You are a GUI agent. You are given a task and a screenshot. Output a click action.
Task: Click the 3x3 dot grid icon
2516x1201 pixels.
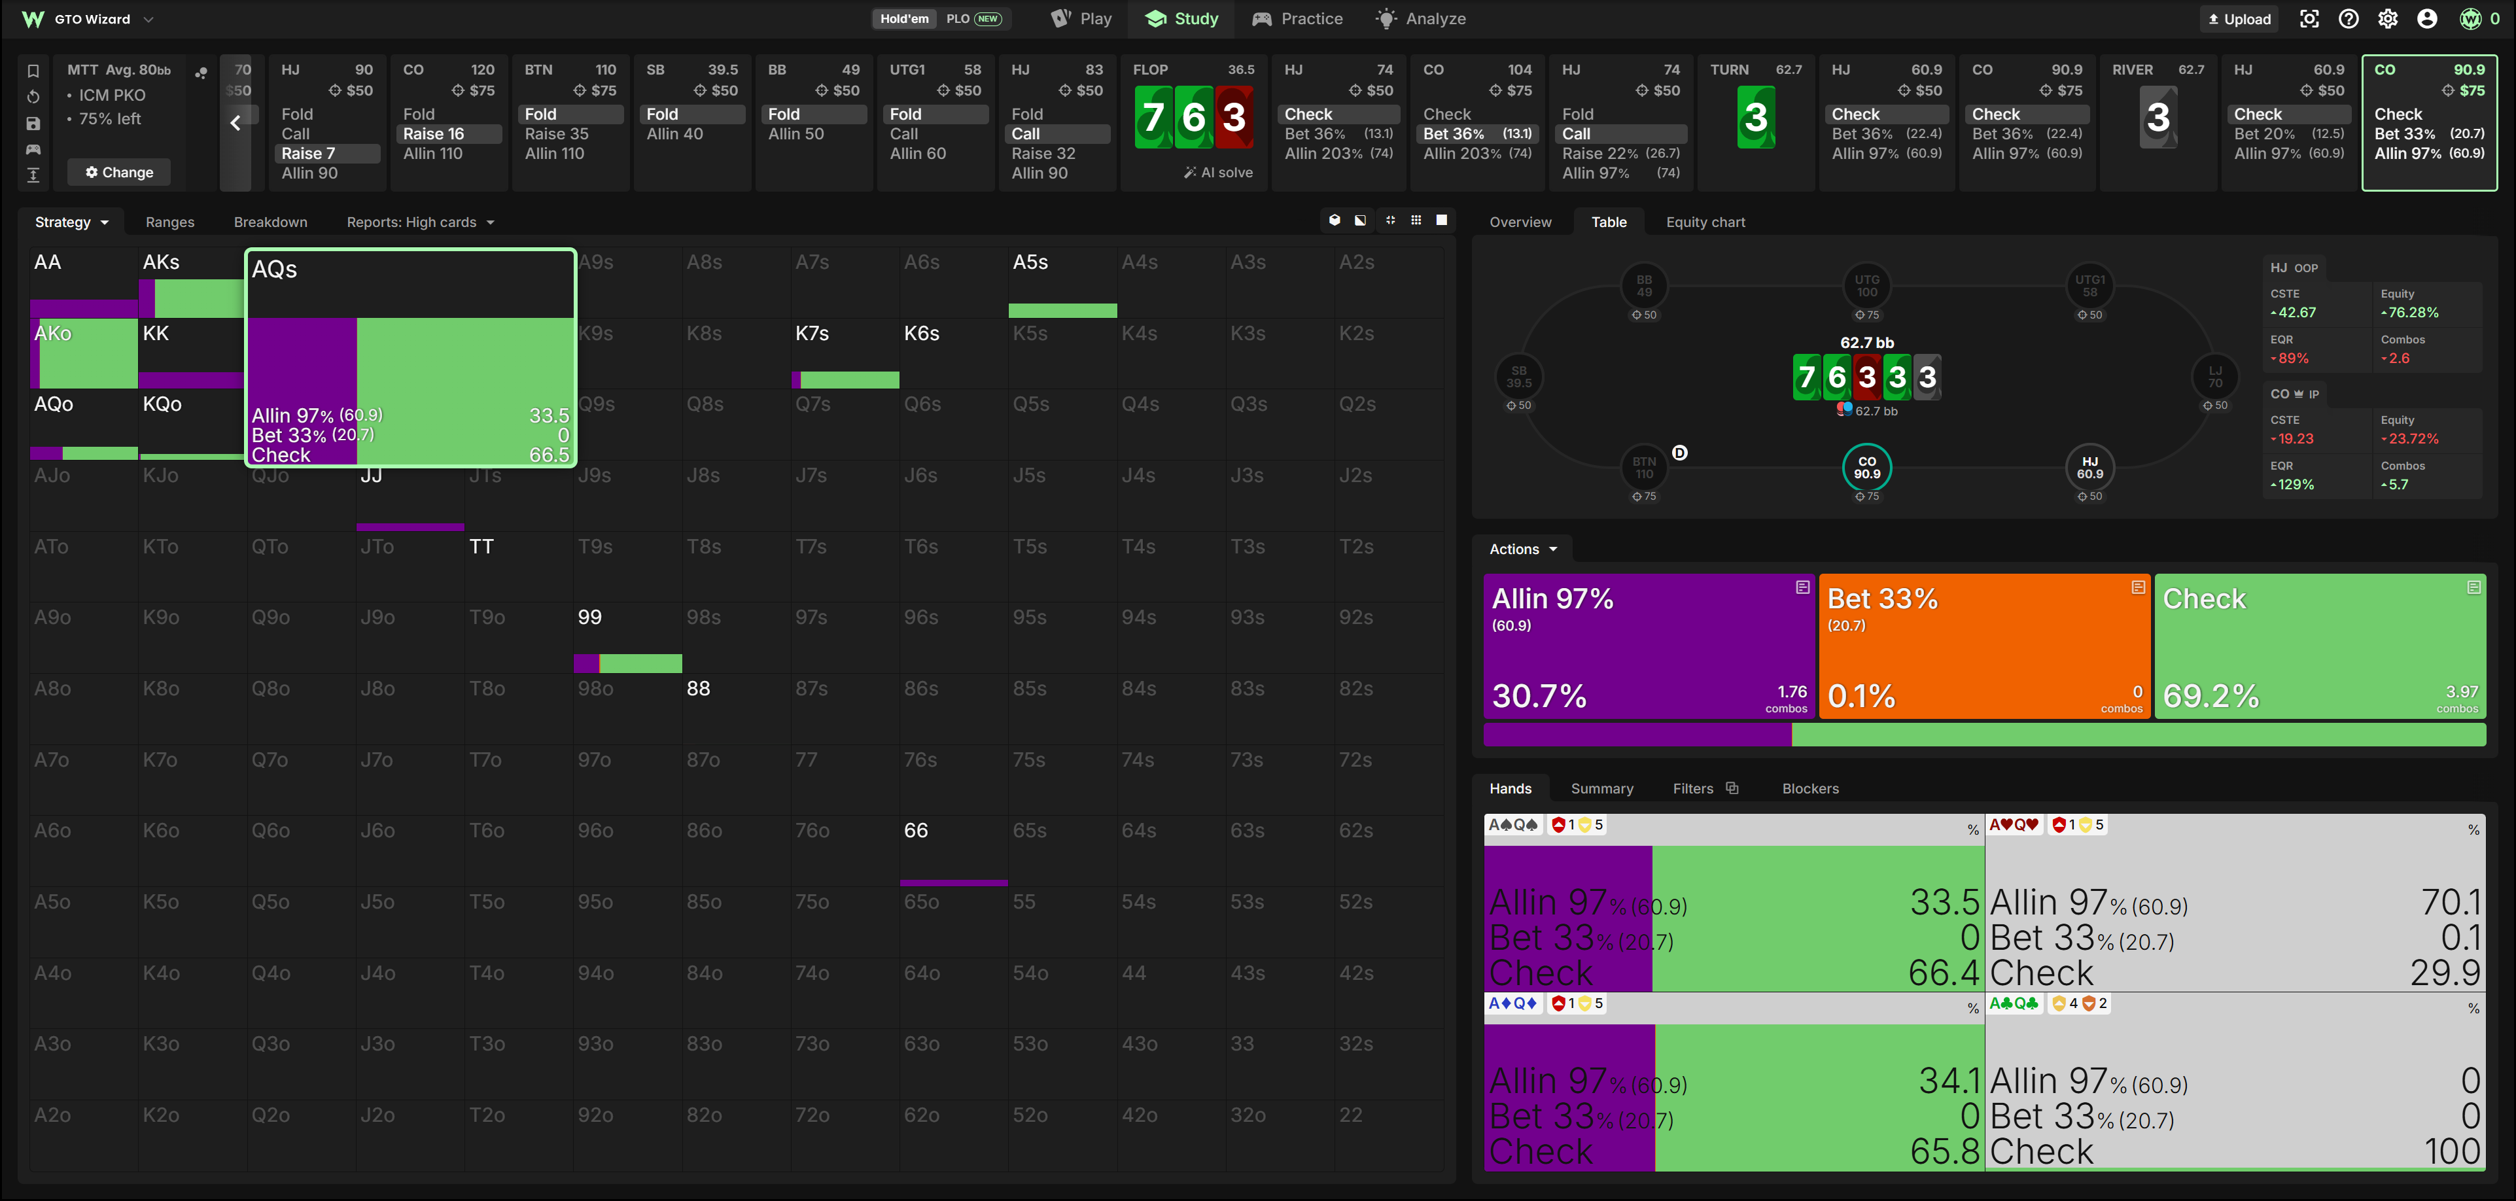(x=1416, y=220)
